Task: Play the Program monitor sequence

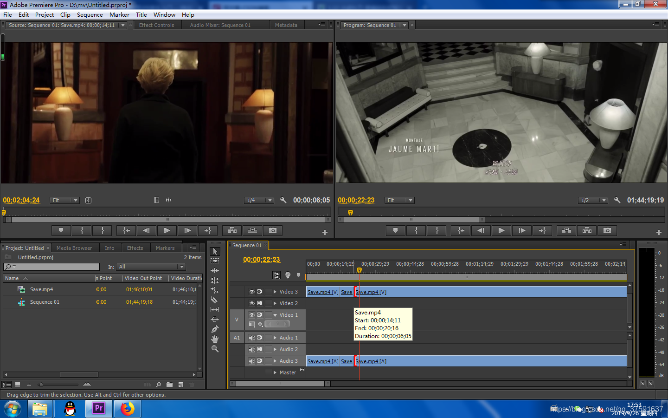Action: click(501, 230)
